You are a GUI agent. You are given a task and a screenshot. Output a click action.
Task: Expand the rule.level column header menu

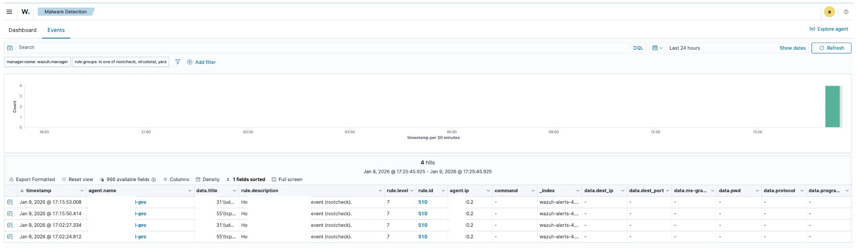[412, 191]
